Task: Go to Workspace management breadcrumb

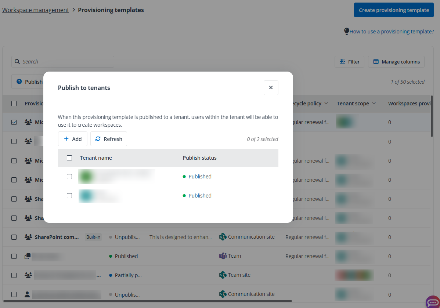Action: [x=36, y=10]
